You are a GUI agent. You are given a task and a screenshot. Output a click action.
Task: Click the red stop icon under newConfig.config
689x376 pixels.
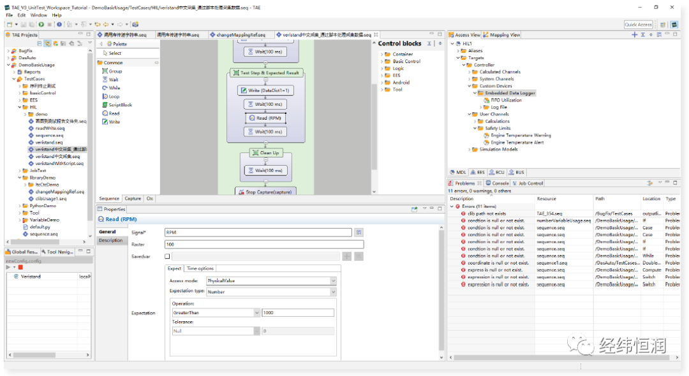pos(20,267)
